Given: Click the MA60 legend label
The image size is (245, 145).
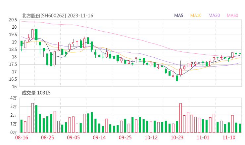Looking at the screenshot, I should (x=232, y=15).
